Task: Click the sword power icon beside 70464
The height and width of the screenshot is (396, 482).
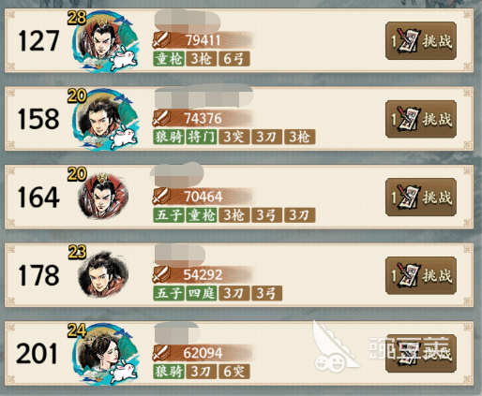Action: (161, 197)
